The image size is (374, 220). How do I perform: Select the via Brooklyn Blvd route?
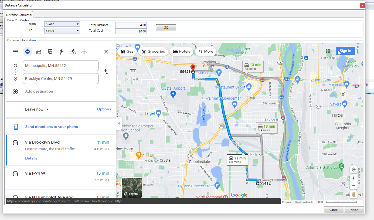coord(61,150)
